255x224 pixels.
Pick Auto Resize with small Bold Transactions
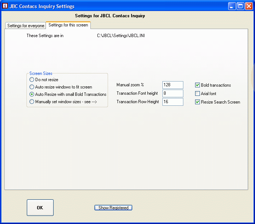[32, 94]
